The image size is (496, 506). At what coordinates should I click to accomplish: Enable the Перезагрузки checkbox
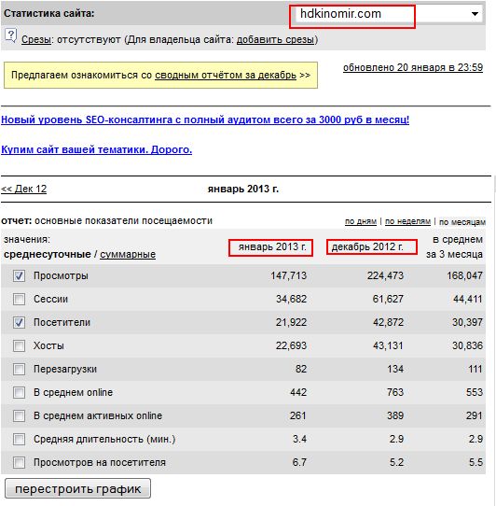(19, 369)
